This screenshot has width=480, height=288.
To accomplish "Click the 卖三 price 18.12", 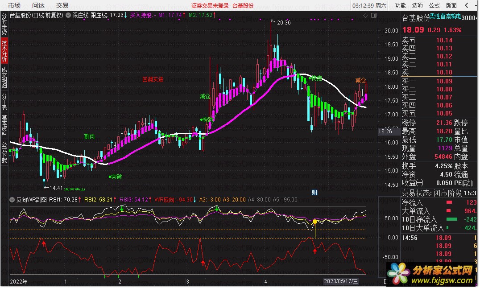I will coord(444,56).
